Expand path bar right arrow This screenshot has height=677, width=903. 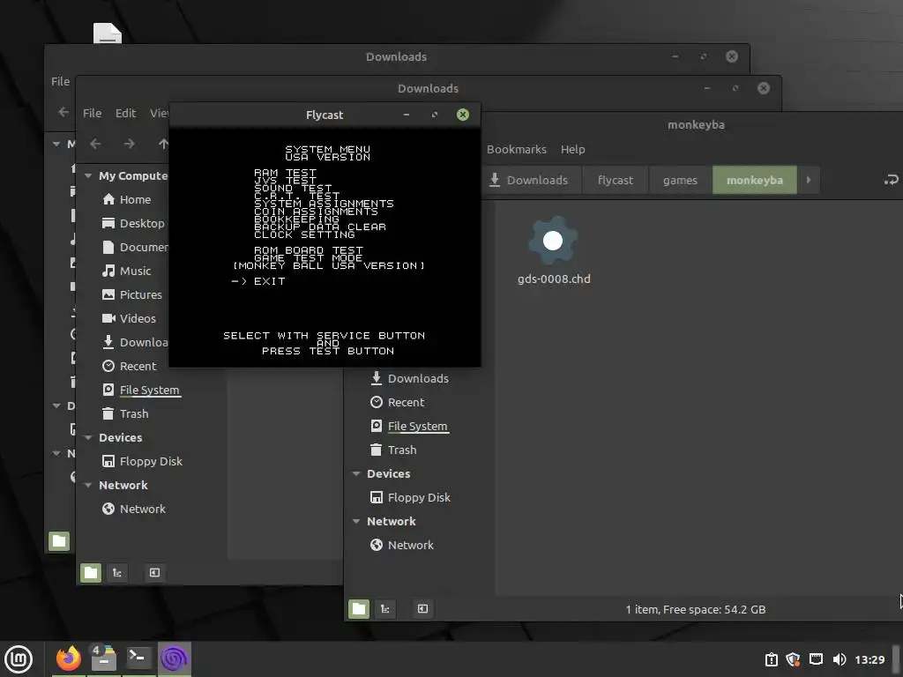[809, 180]
